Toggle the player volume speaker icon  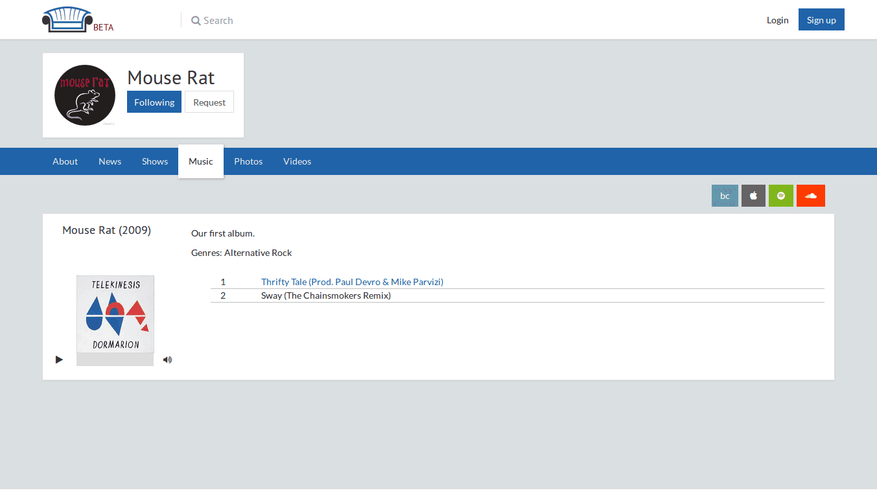click(x=167, y=360)
